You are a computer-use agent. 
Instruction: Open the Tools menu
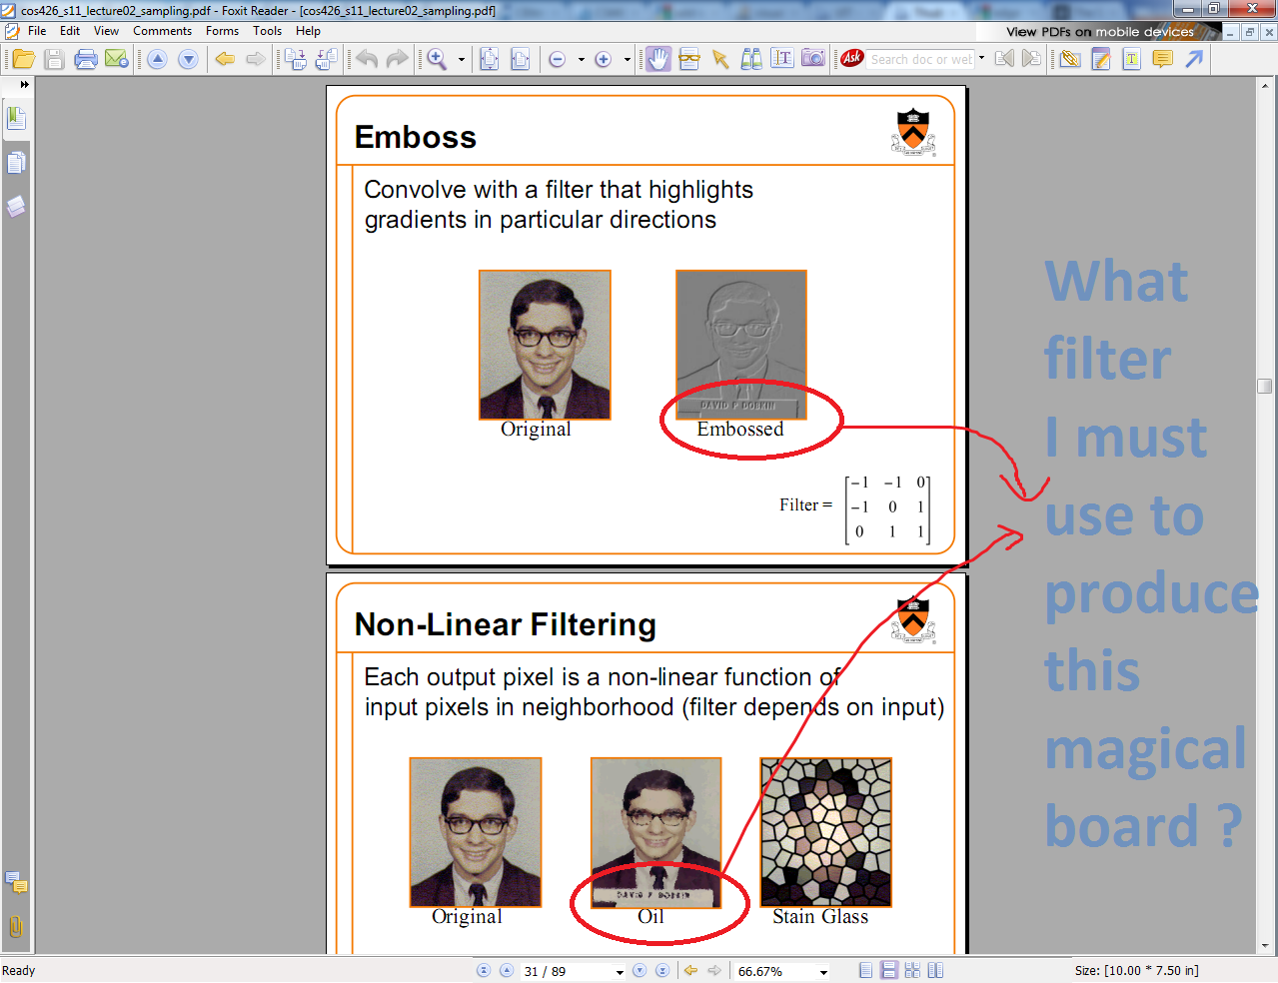267,31
